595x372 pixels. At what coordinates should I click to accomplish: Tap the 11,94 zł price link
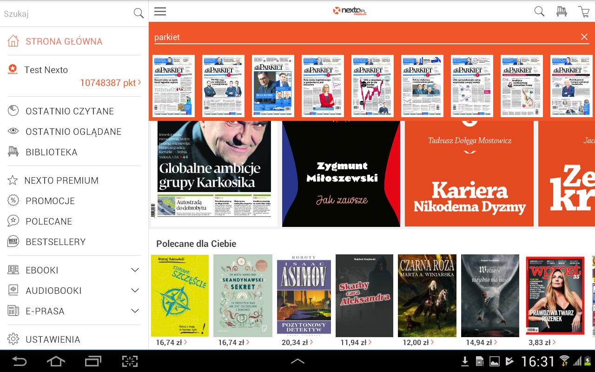pyautogui.click(x=357, y=343)
